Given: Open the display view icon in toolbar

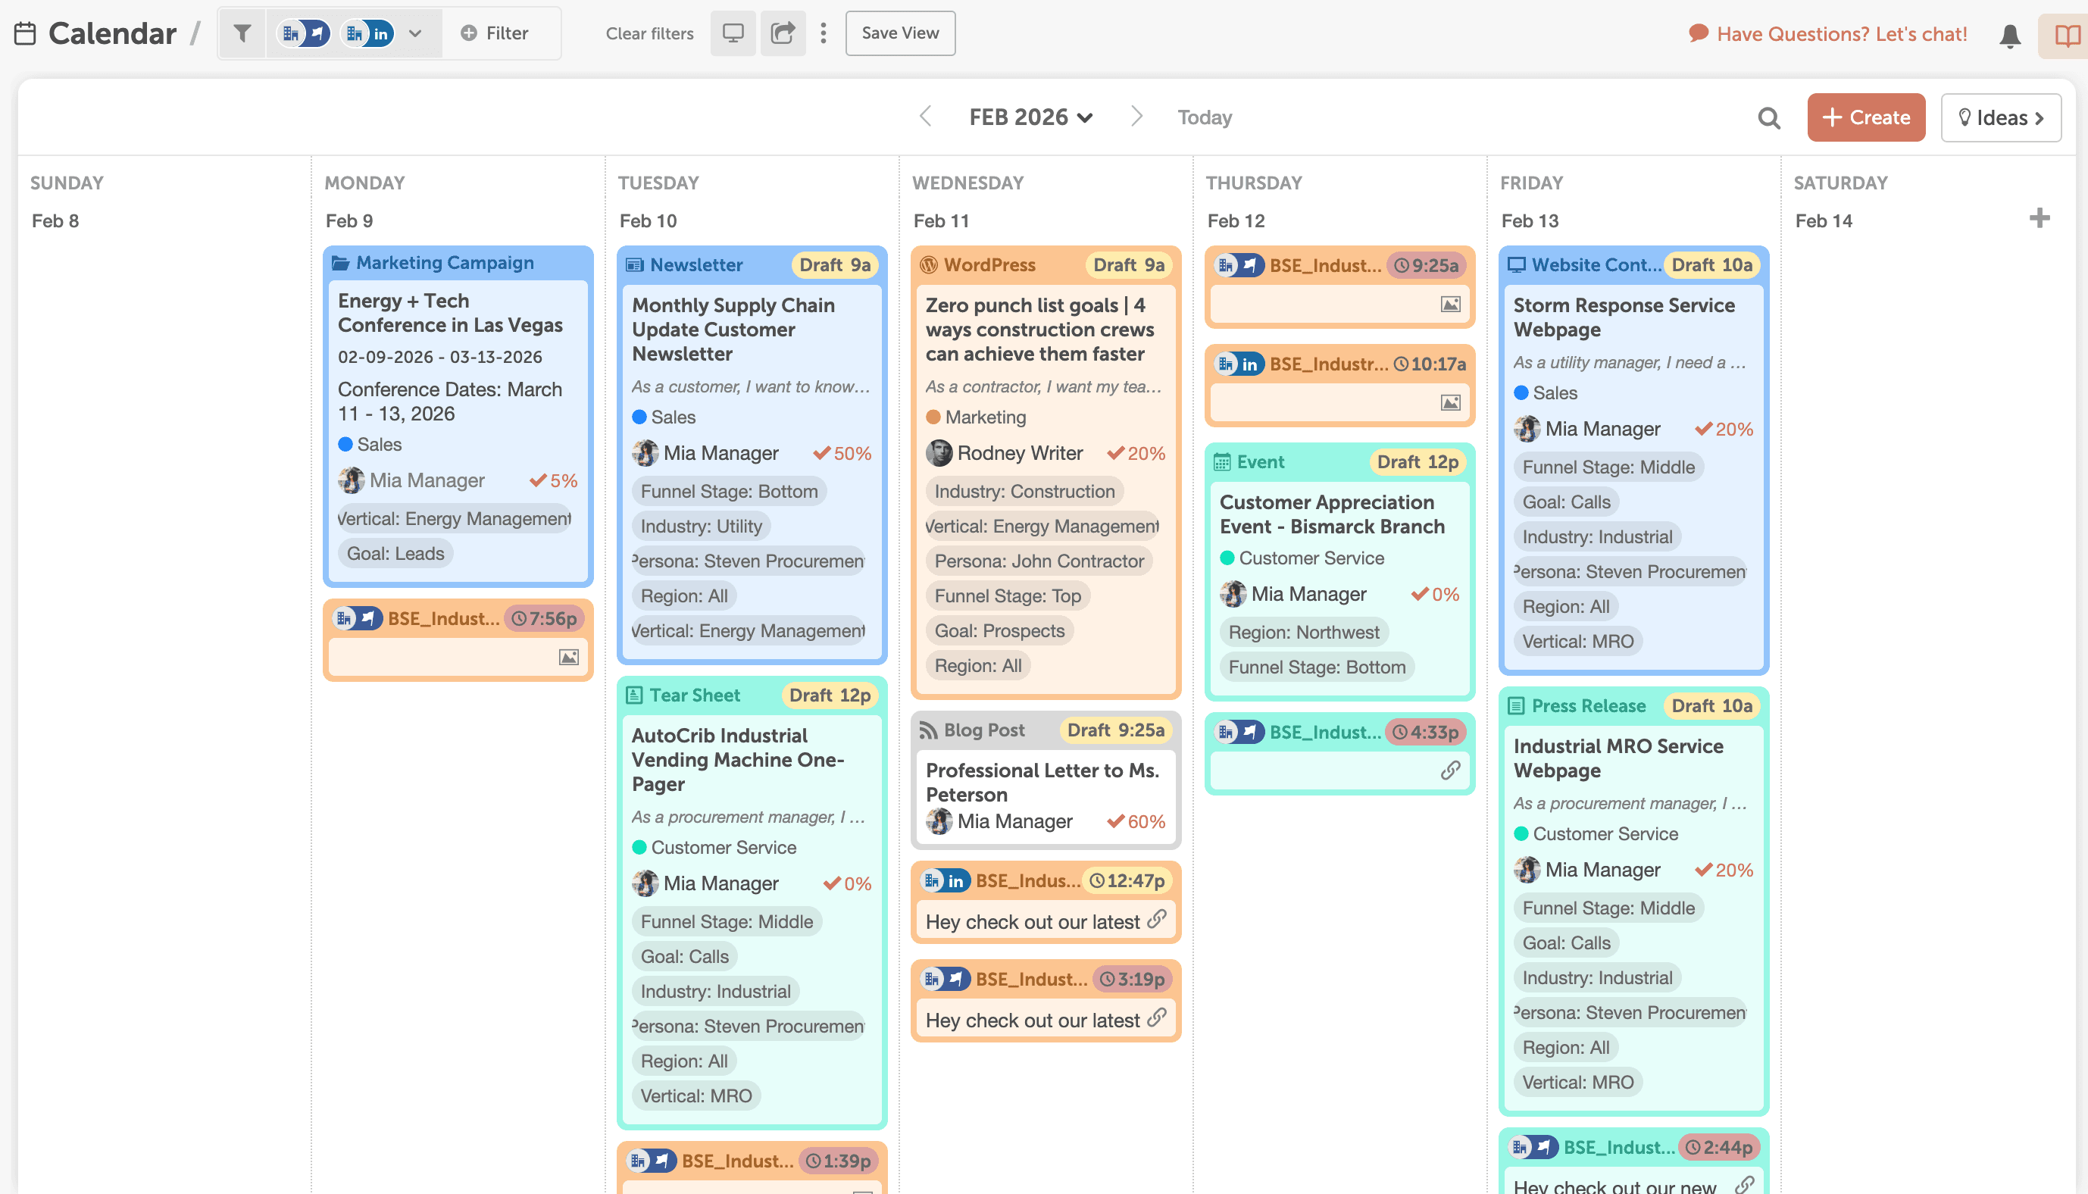Looking at the screenshot, I should (x=732, y=33).
